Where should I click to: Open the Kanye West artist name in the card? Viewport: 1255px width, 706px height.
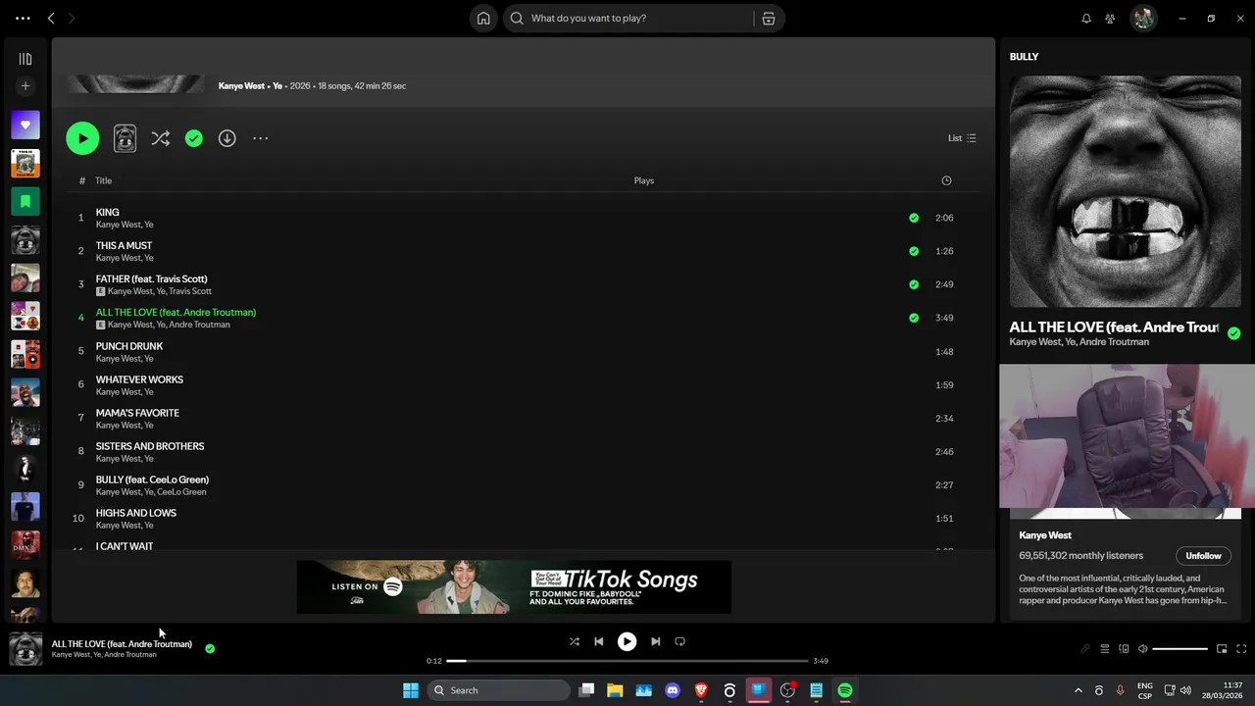point(1045,535)
